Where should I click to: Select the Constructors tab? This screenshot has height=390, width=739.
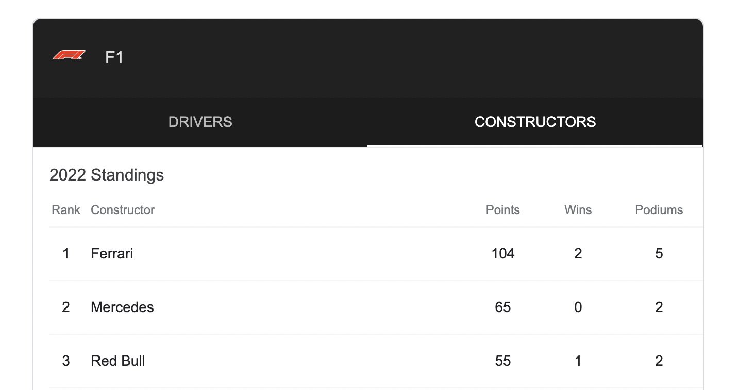click(535, 122)
